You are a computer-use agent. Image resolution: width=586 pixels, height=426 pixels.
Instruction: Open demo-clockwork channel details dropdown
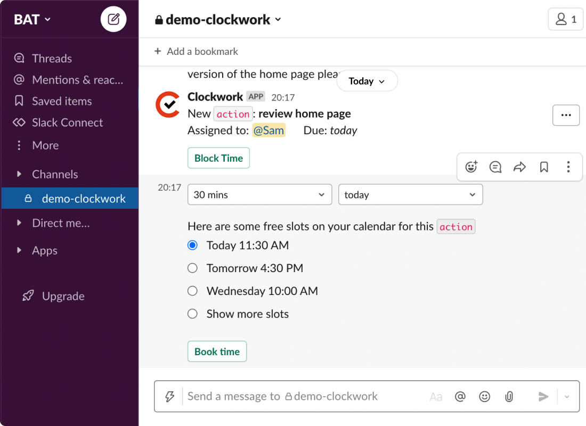(218, 19)
